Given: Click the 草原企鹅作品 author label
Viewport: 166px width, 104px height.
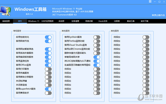Looking at the screenshot, I should point(158,15).
